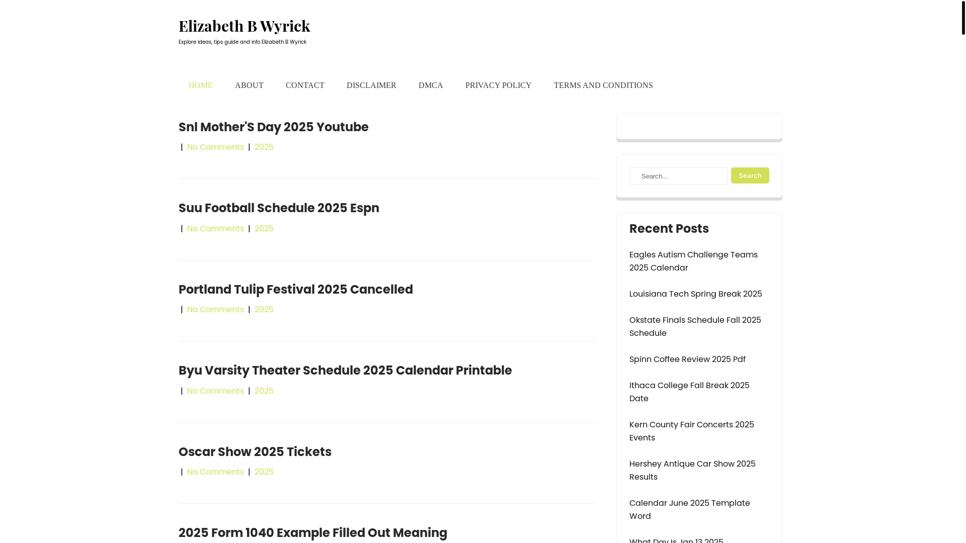Open post Oscar Show 2025 Tickets
Screen dimensions: 966x543
click(x=255, y=452)
